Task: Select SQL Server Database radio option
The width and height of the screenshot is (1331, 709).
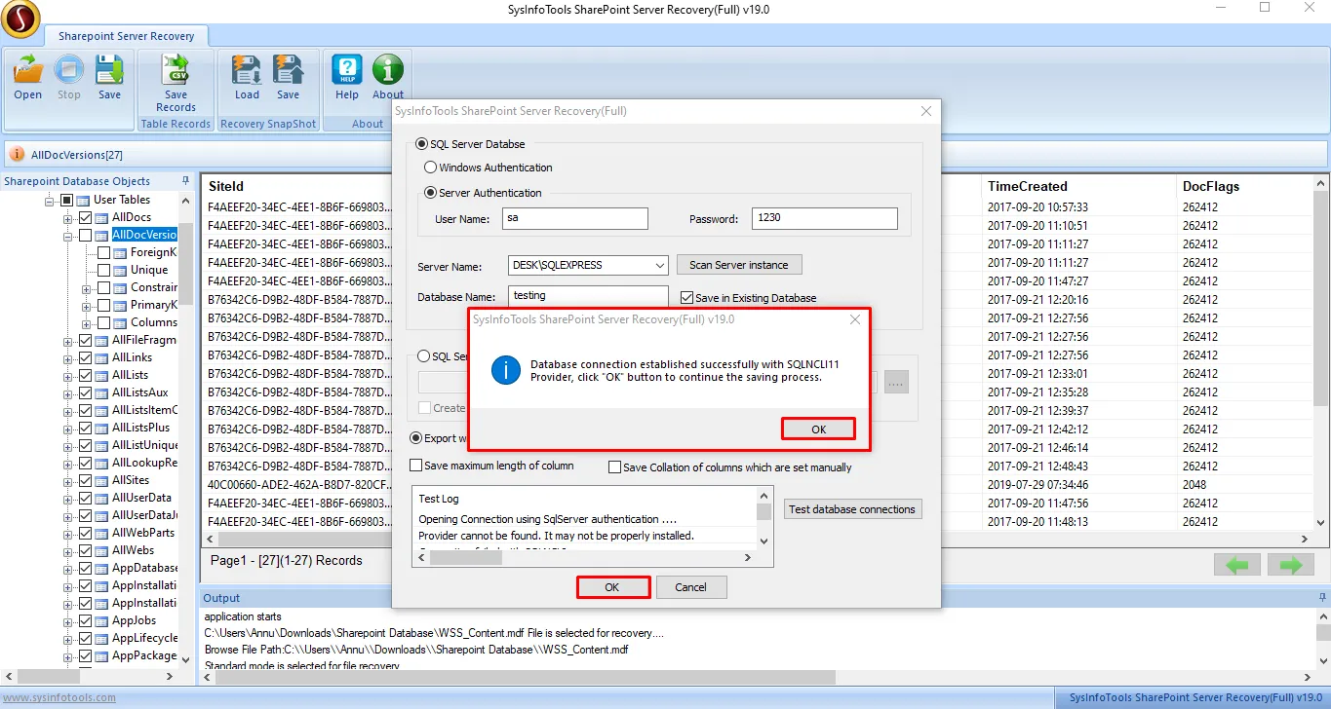Action: 421,144
